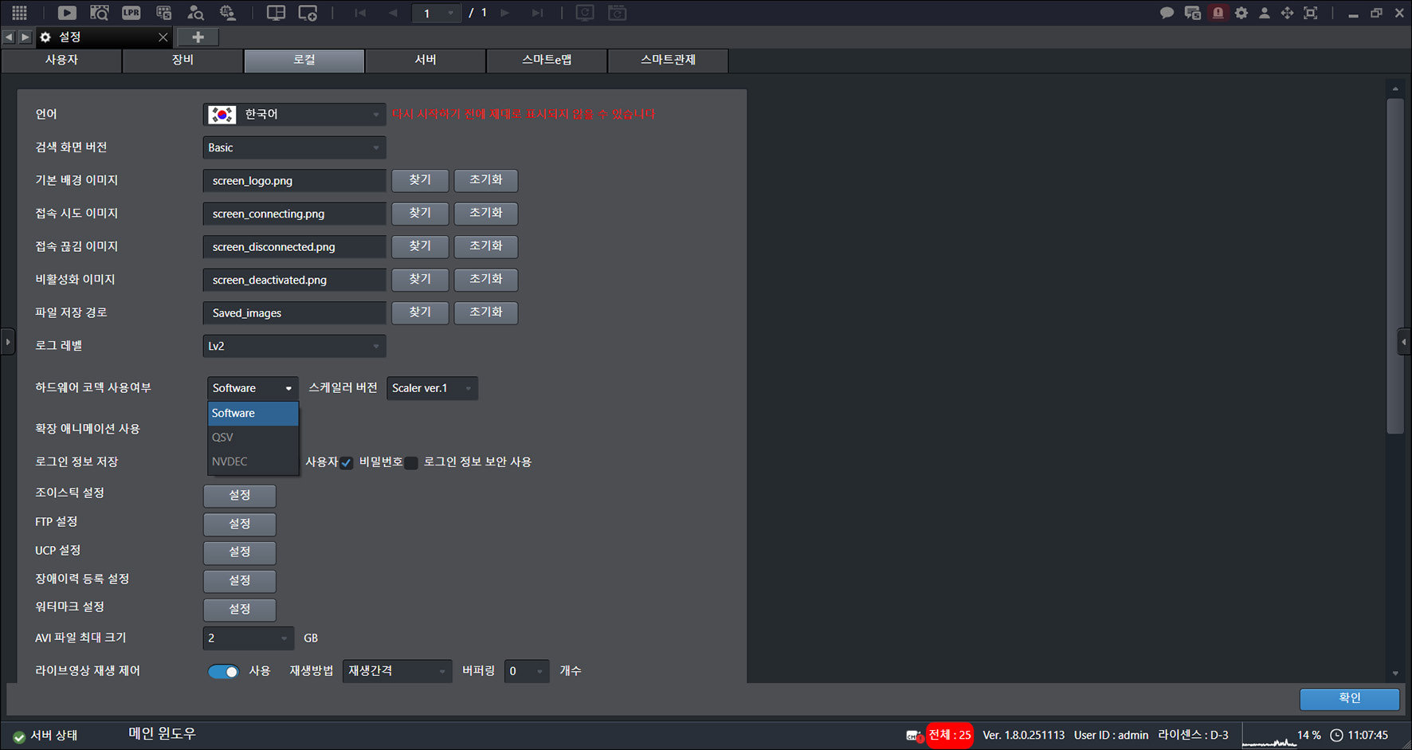Screen dimensions: 1412x750
Task: Open the chat bubble icon
Action: point(1167,13)
